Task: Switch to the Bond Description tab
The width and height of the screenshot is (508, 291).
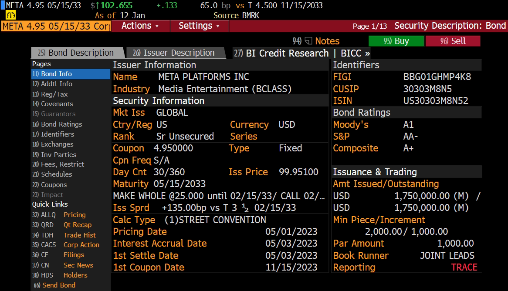Action: click(x=77, y=53)
